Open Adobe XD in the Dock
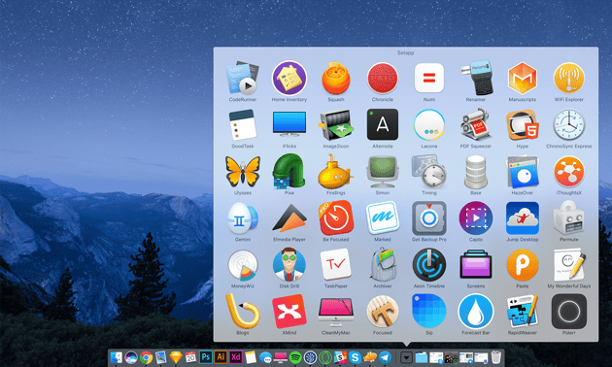Image resolution: width=612 pixels, height=367 pixels. click(x=235, y=357)
